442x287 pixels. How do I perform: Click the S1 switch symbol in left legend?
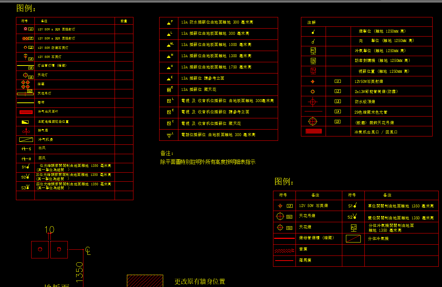[25, 167]
